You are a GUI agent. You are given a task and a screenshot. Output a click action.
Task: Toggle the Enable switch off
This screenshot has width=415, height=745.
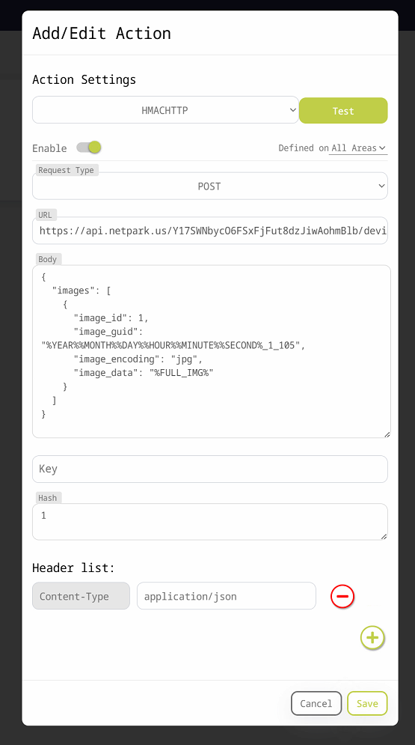[x=89, y=148]
